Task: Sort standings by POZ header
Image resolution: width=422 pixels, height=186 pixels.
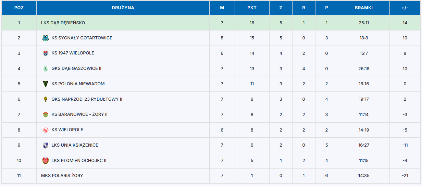Action: click(x=19, y=8)
